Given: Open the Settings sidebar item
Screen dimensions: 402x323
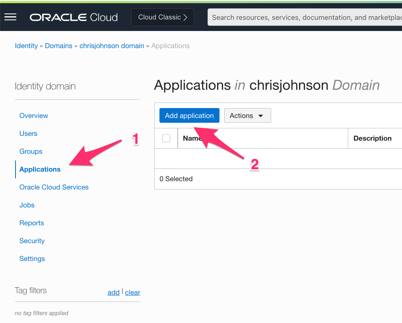Looking at the screenshot, I should tap(32, 259).
